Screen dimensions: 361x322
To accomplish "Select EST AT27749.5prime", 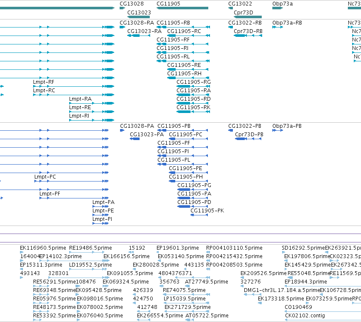I will (207, 282).
